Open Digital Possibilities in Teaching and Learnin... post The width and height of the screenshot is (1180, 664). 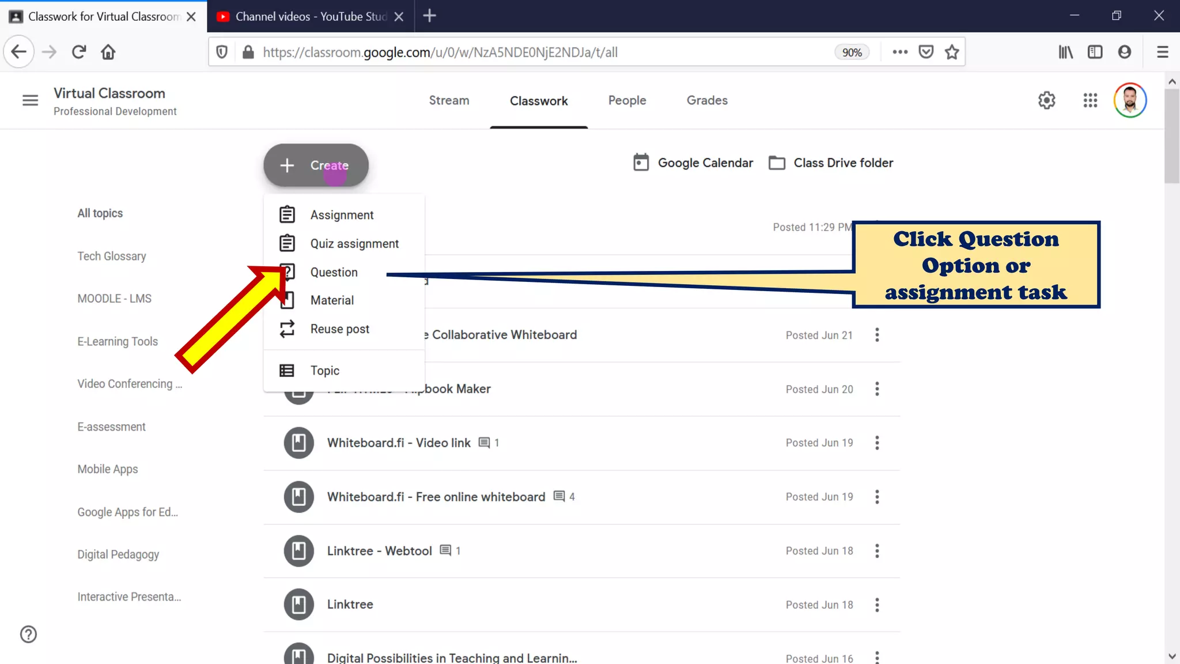[x=452, y=658]
